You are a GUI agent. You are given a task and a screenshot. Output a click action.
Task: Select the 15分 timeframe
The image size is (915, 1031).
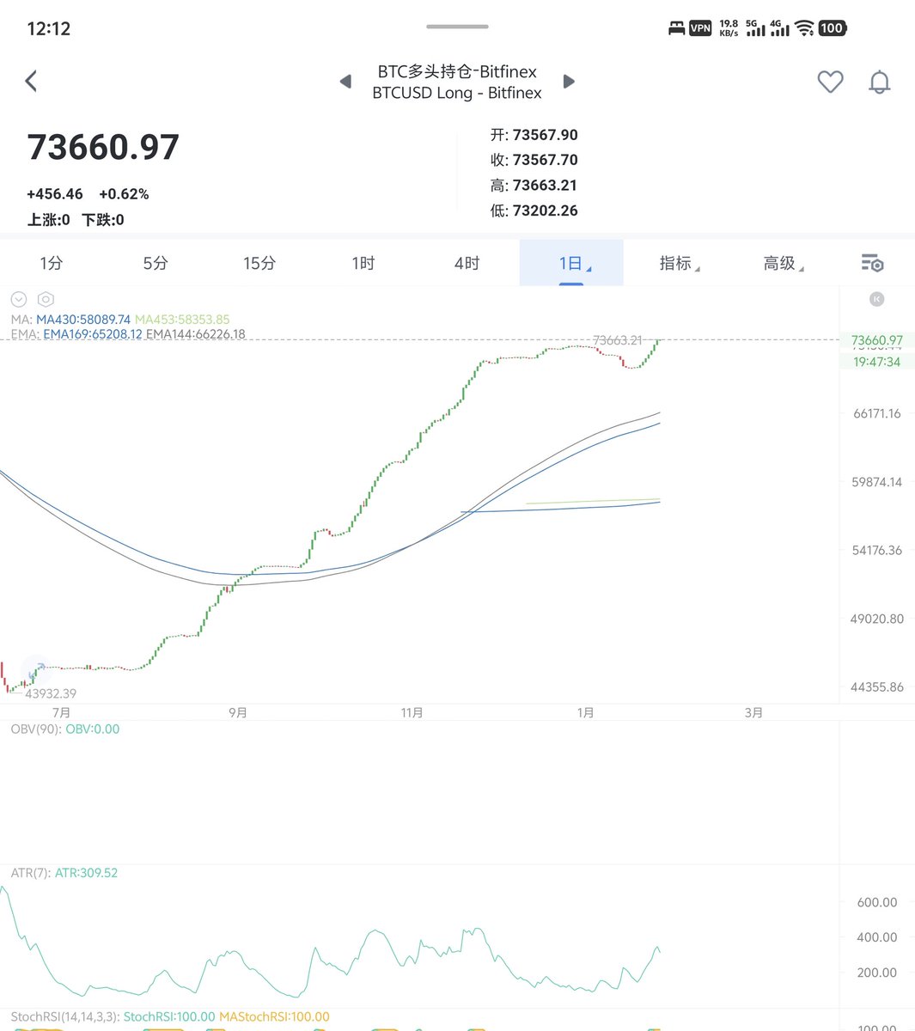[x=259, y=263]
